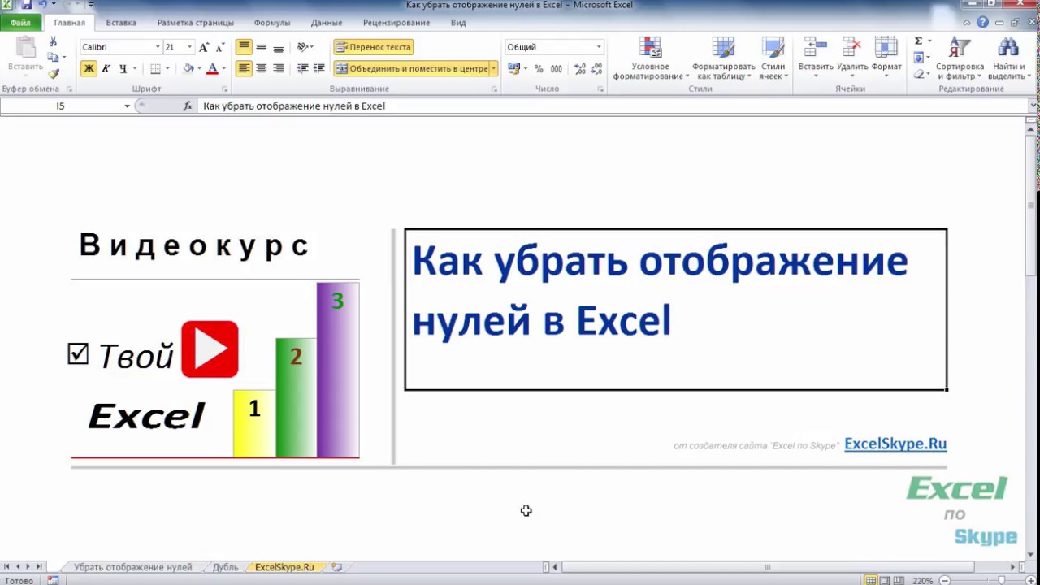Select the Format Painter brush icon
This screenshot has width=1040, height=585.
[x=53, y=73]
